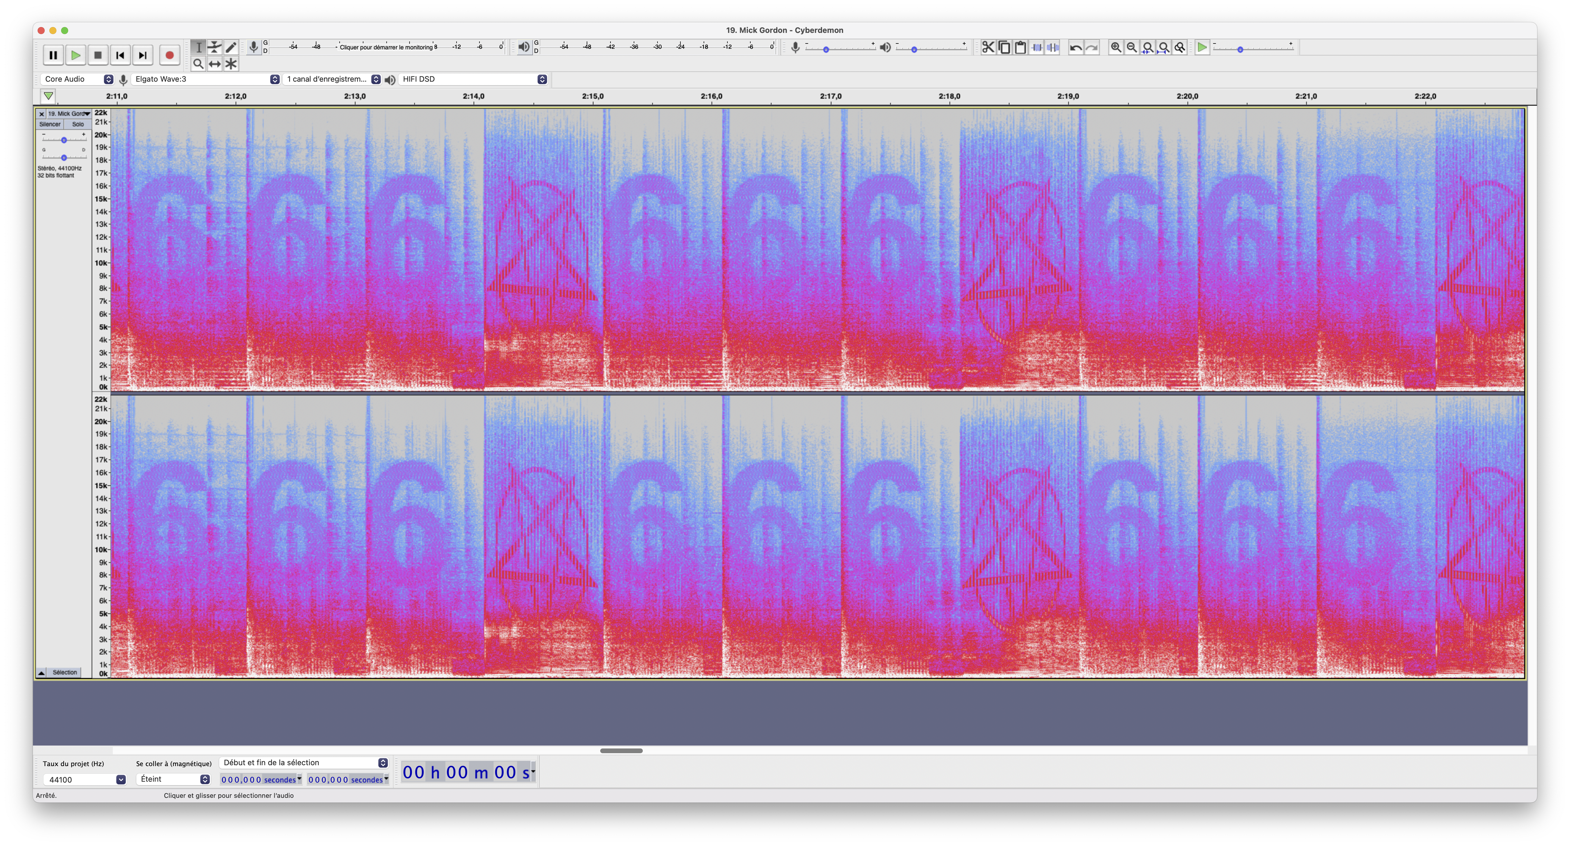Screen dimensions: 1570x846
Task: Open the '19. Mick Gord' track menu
Action: click(x=69, y=114)
